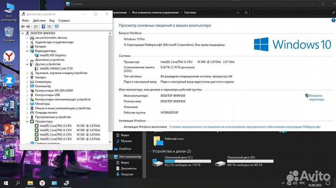336x188 pixels.
Task: Expand Дисковые устройства node
Action: (x=27, y=60)
